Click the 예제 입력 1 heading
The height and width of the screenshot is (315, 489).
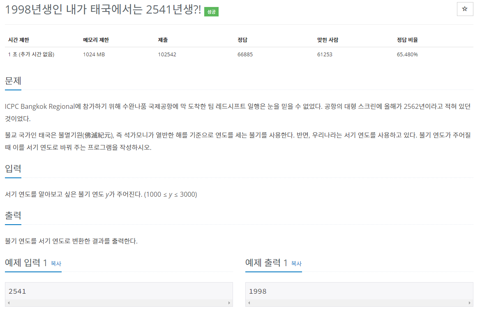[x=26, y=263]
